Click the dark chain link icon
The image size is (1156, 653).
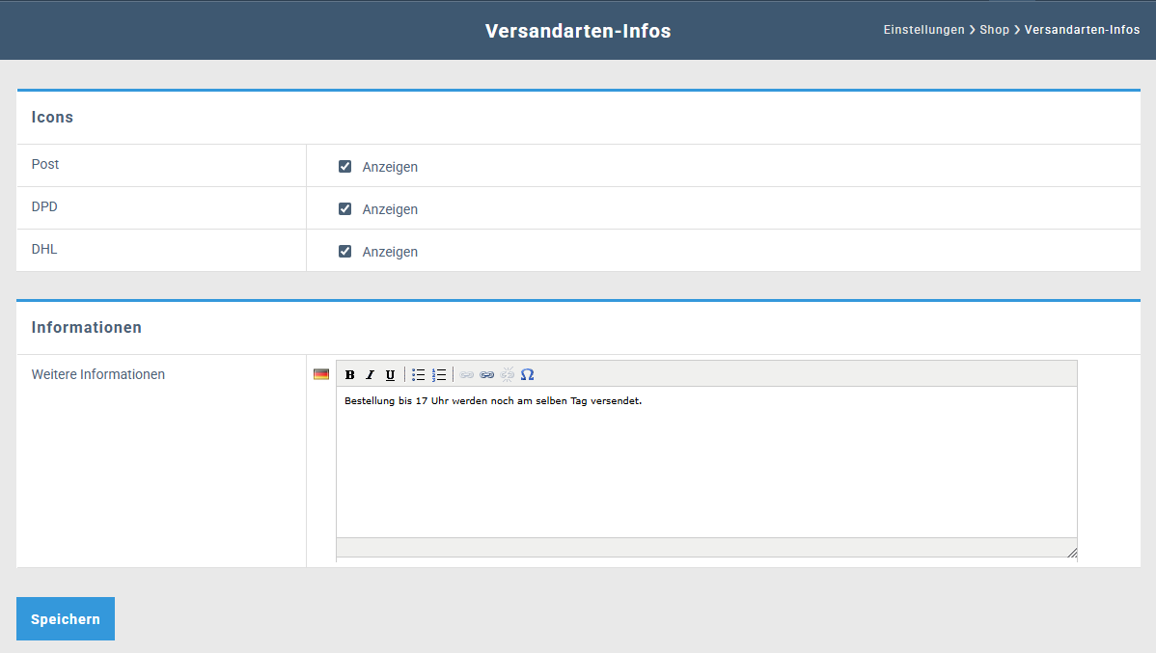click(487, 375)
